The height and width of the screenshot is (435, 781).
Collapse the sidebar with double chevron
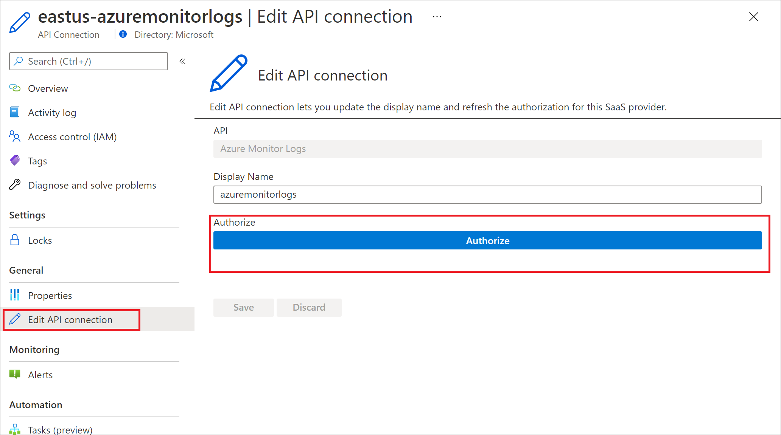[182, 61]
